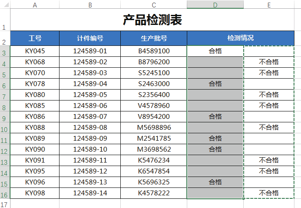Click the fill handle below selected column D

point(243,199)
